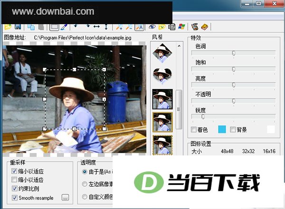This screenshot has width=285, height=209.
Task: Click the image path text example.jpg
Action: (x=119, y=38)
